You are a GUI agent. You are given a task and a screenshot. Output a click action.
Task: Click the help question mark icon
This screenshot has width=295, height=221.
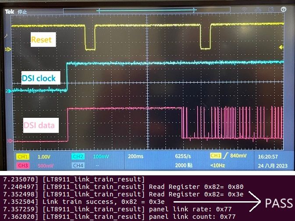click(283, 9)
